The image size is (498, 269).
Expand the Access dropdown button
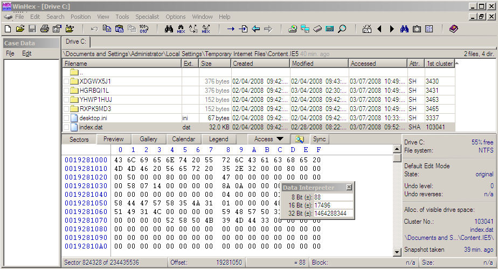tap(268, 139)
